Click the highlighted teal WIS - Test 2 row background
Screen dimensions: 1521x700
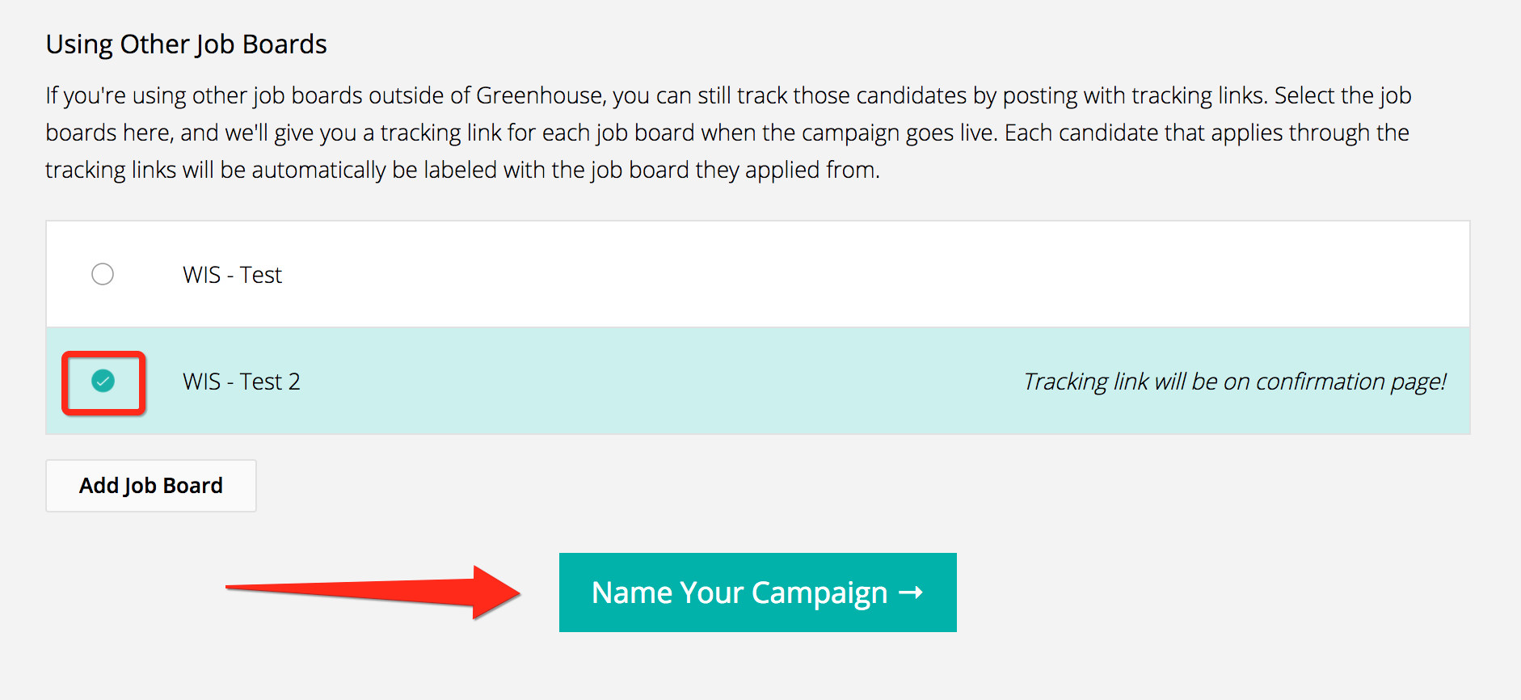(x=647, y=382)
